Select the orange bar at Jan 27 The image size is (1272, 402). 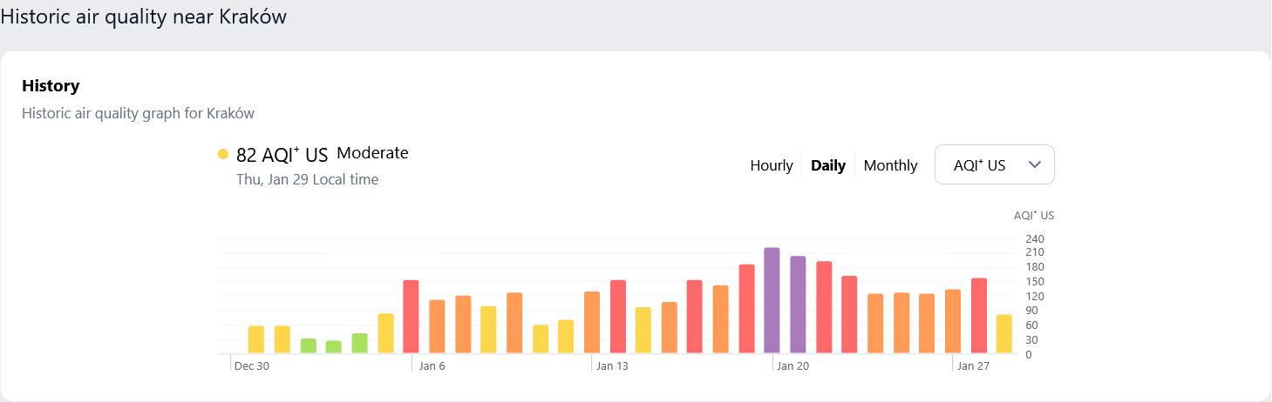(953, 321)
